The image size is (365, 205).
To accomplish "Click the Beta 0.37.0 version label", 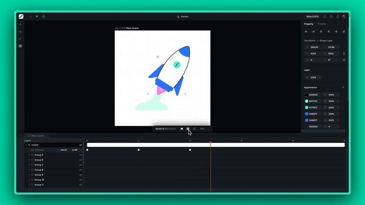I will click(313, 17).
